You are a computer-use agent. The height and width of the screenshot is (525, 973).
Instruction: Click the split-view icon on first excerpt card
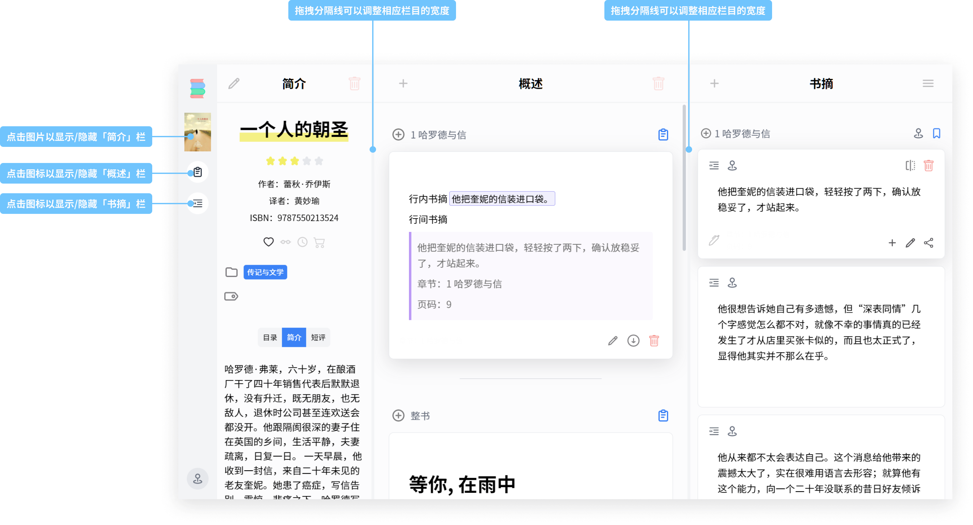pos(910,166)
